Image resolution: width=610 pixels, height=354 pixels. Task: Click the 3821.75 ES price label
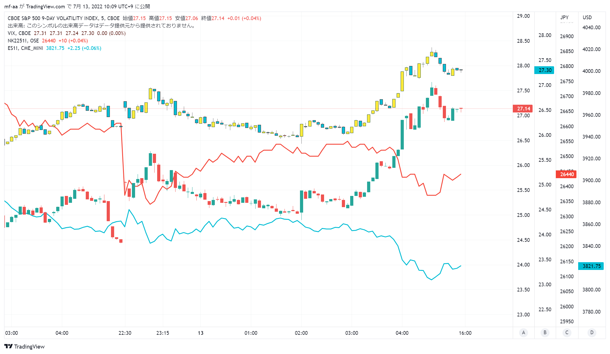[x=591, y=266]
